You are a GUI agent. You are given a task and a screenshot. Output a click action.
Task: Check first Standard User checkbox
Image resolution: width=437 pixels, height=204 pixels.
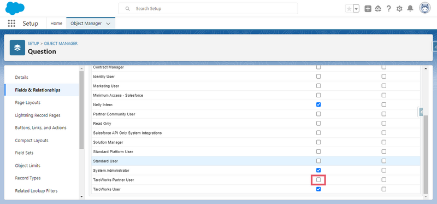[x=318, y=161]
